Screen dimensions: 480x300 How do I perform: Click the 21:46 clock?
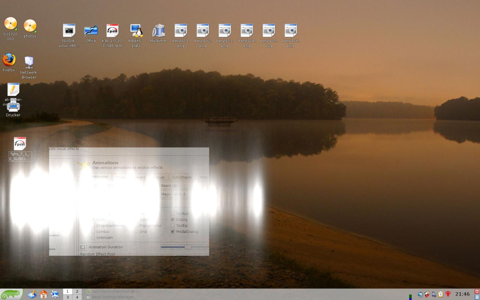(462, 294)
